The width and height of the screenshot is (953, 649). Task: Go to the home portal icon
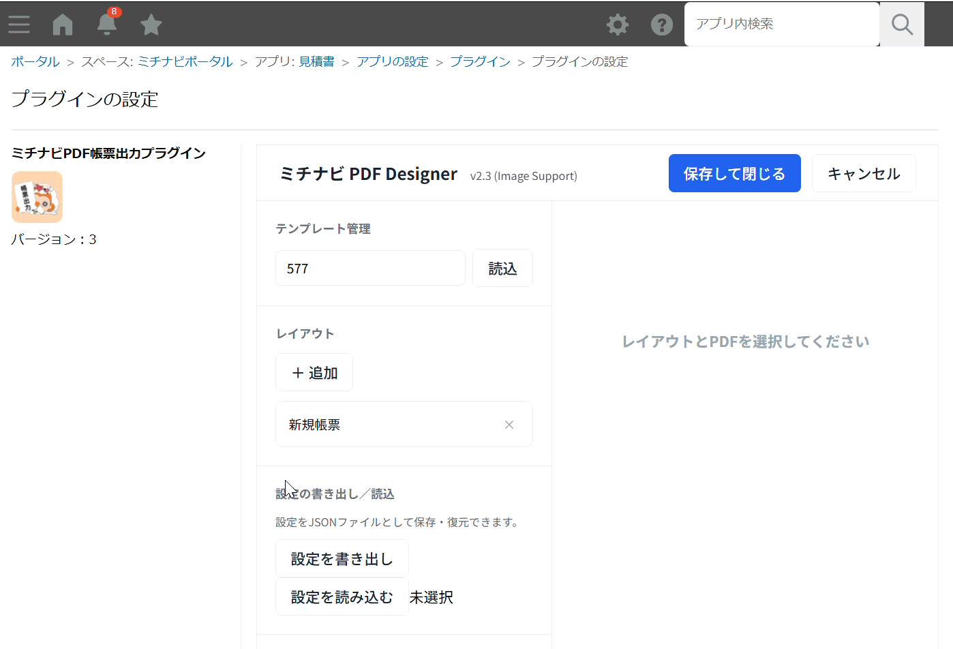(x=63, y=25)
